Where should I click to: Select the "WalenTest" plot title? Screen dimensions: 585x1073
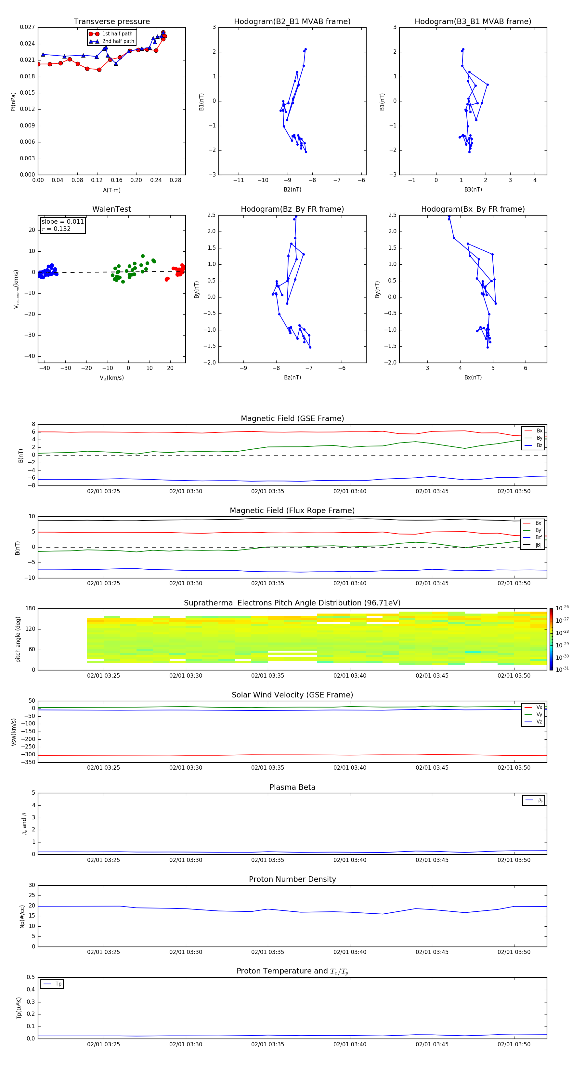pos(111,209)
